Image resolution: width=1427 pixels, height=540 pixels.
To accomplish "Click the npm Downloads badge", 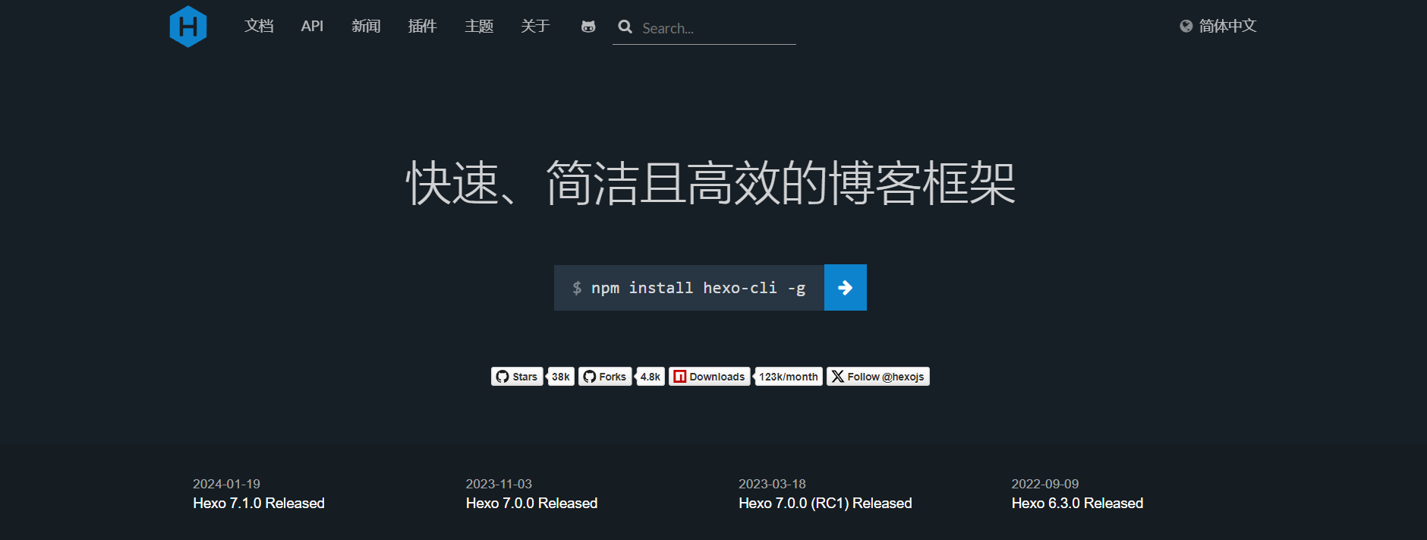I will 710,377.
